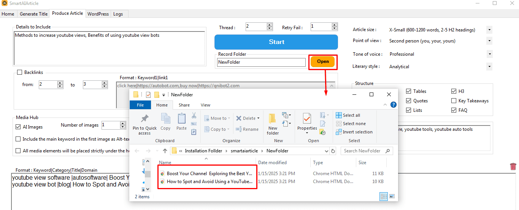The width and height of the screenshot is (519, 210).
Task: Open the Logs tab
Action: [x=118, y=14]
